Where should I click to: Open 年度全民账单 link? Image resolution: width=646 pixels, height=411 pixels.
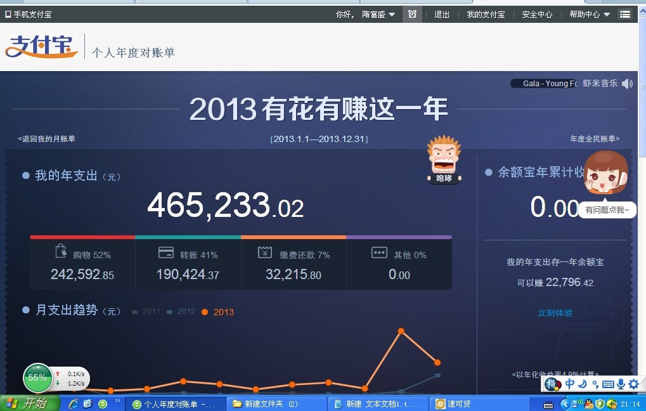[595, 139]
